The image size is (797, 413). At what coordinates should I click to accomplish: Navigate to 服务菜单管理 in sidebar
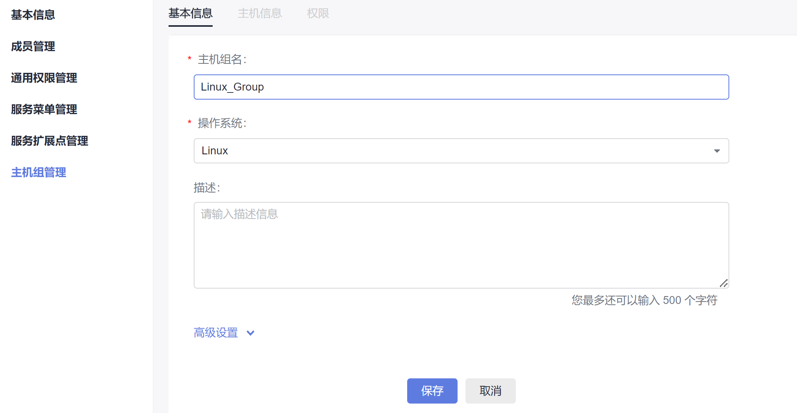pyautogui.click(x=44, y=109)
